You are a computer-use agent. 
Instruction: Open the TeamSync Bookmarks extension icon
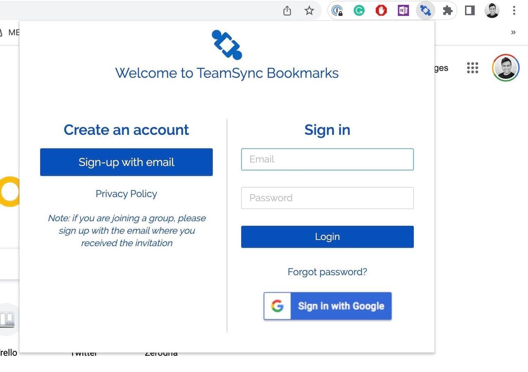pos(425,11)
